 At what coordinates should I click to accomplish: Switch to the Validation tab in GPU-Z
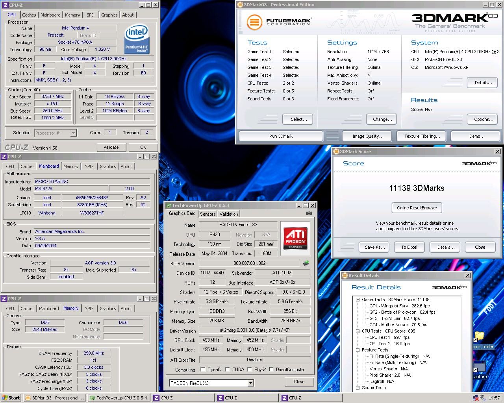tap(229, 214)
